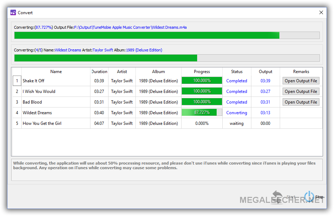Click the greyed-out Start arrow icon
The height and width of the screenshot is (216, 334).
(x=277, y=196)
